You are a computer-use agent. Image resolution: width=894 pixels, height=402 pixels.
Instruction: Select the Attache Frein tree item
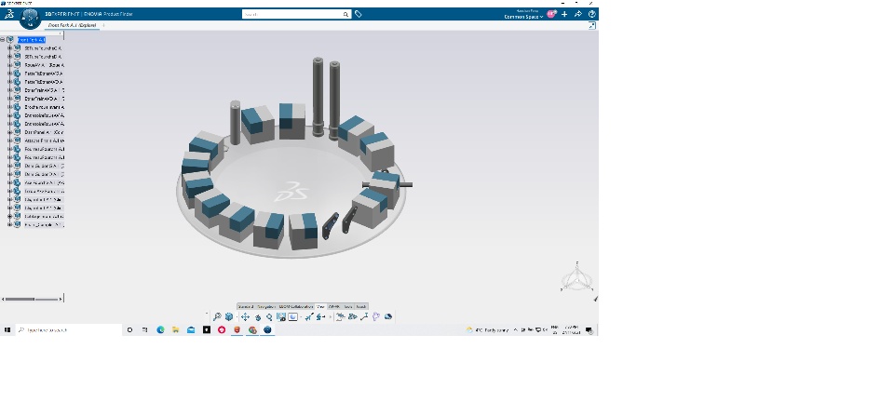[44, 141]
